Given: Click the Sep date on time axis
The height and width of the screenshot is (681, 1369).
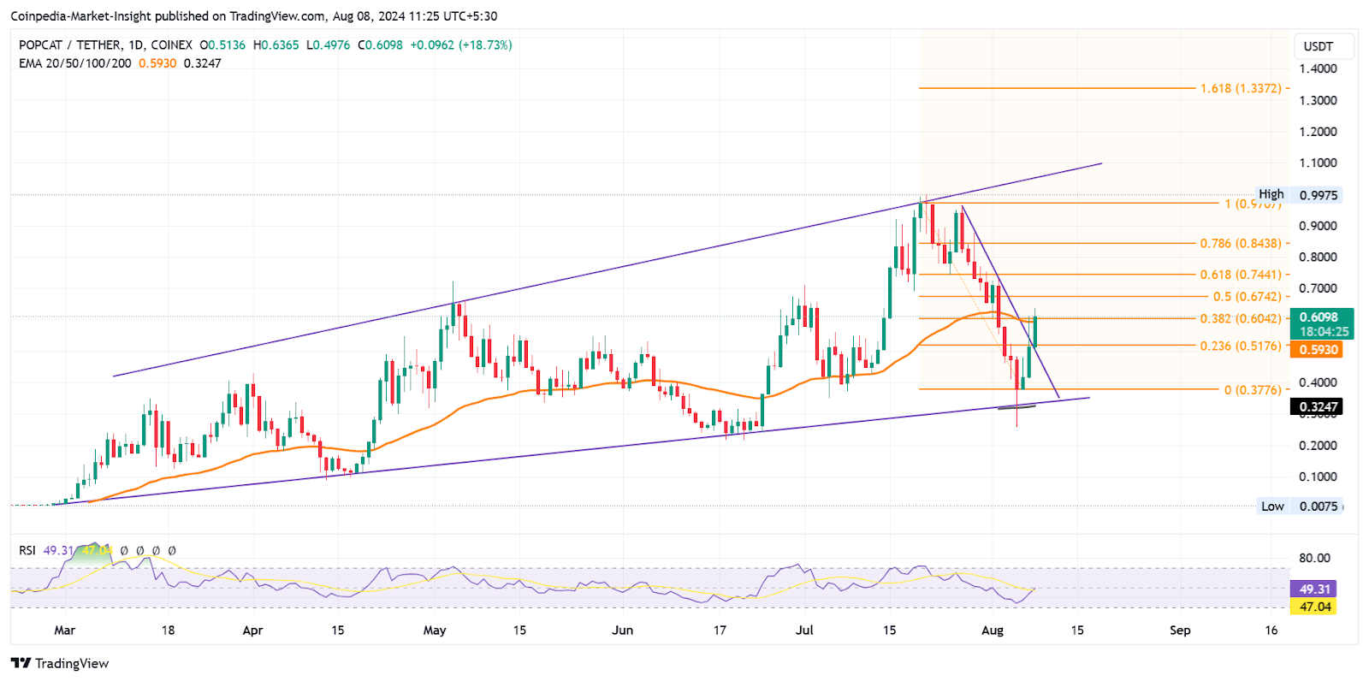Looking at the screenshot, I should tap(1180, 630).
